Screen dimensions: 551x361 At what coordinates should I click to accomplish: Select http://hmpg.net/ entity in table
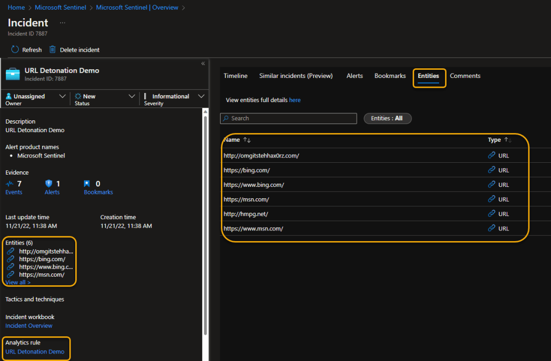click(x=385, y=213)
